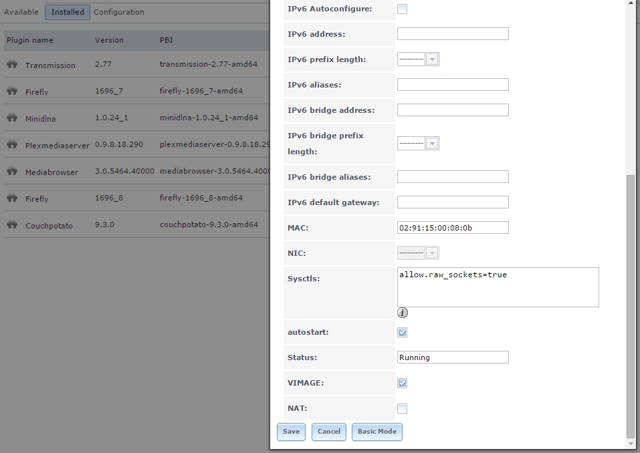
Task: Click the Transmission plugin icon
Action: (12, 64)
